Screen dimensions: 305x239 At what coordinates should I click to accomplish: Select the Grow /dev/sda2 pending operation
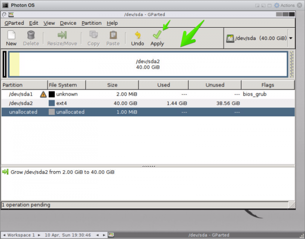[x=62, y=172]
